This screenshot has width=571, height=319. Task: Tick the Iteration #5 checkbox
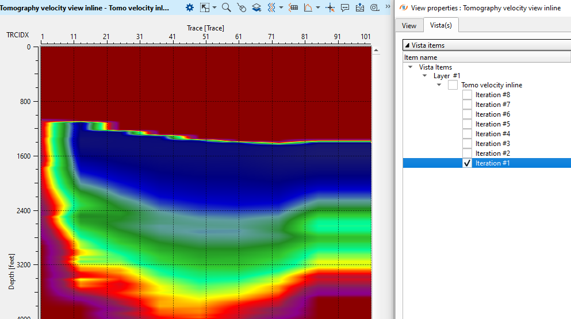tap(467, 124)
